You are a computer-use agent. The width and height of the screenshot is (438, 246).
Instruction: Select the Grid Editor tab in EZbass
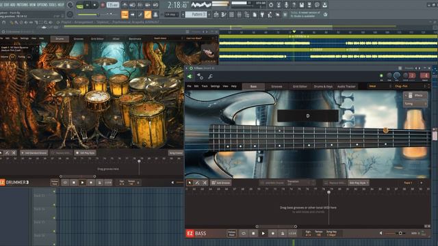click(300, 87)
